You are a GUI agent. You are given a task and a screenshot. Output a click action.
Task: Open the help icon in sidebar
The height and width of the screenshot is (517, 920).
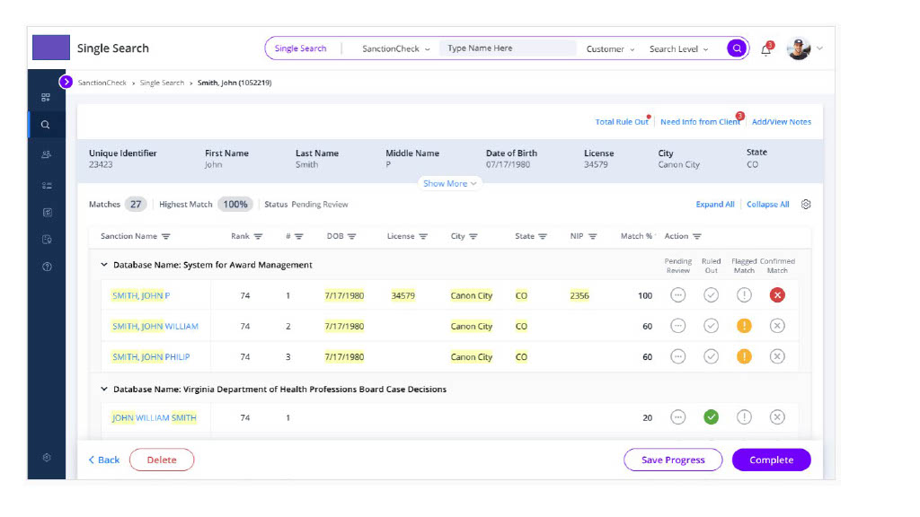pyautogui.click(x=47, y=267)
